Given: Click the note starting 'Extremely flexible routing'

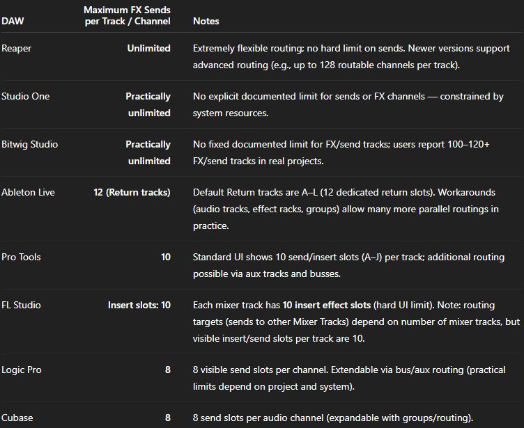Looking at the screenshot, I should tap(351, 56).
